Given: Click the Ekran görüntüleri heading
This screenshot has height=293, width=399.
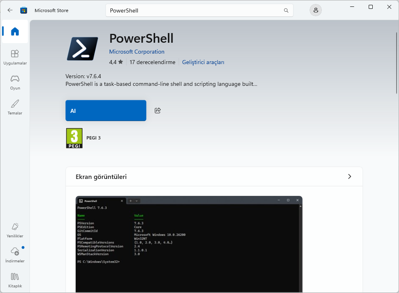Looking at the screenshot, I should point(101,177).
